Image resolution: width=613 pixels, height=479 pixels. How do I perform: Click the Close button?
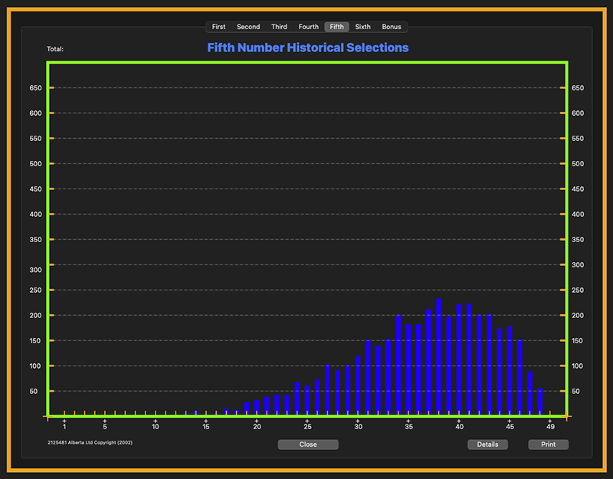[308, 445]
